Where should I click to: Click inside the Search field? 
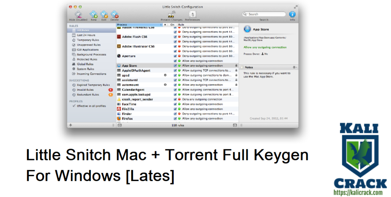264,14
